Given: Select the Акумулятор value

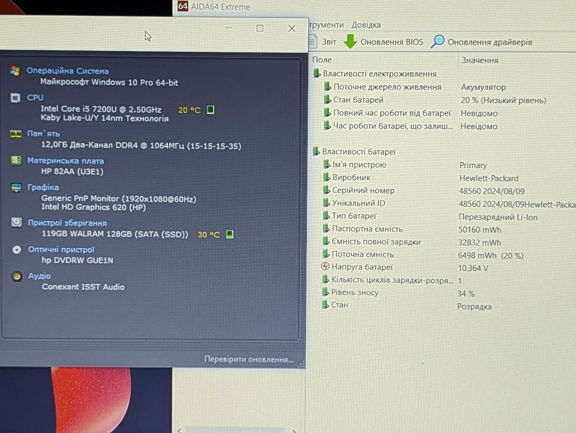Looking at the screenshot, I should pos(483,87).
